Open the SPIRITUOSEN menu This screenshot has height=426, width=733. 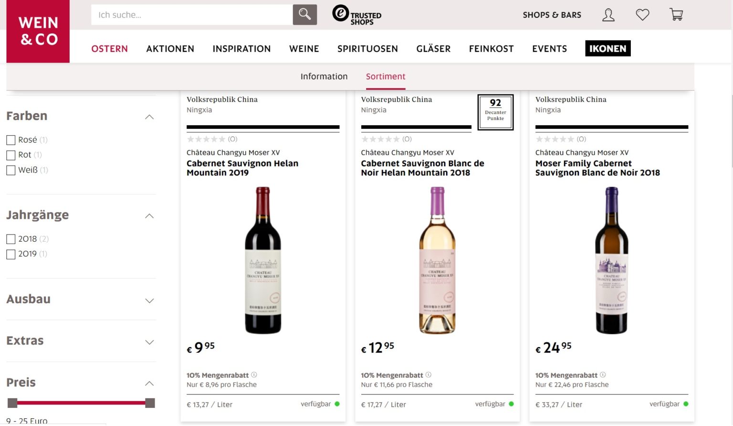367,49
